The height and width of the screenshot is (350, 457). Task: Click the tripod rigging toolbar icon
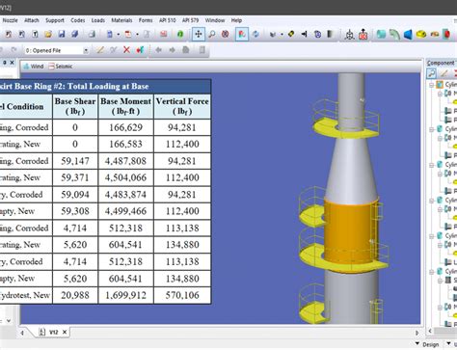click(x=349, y=35)
